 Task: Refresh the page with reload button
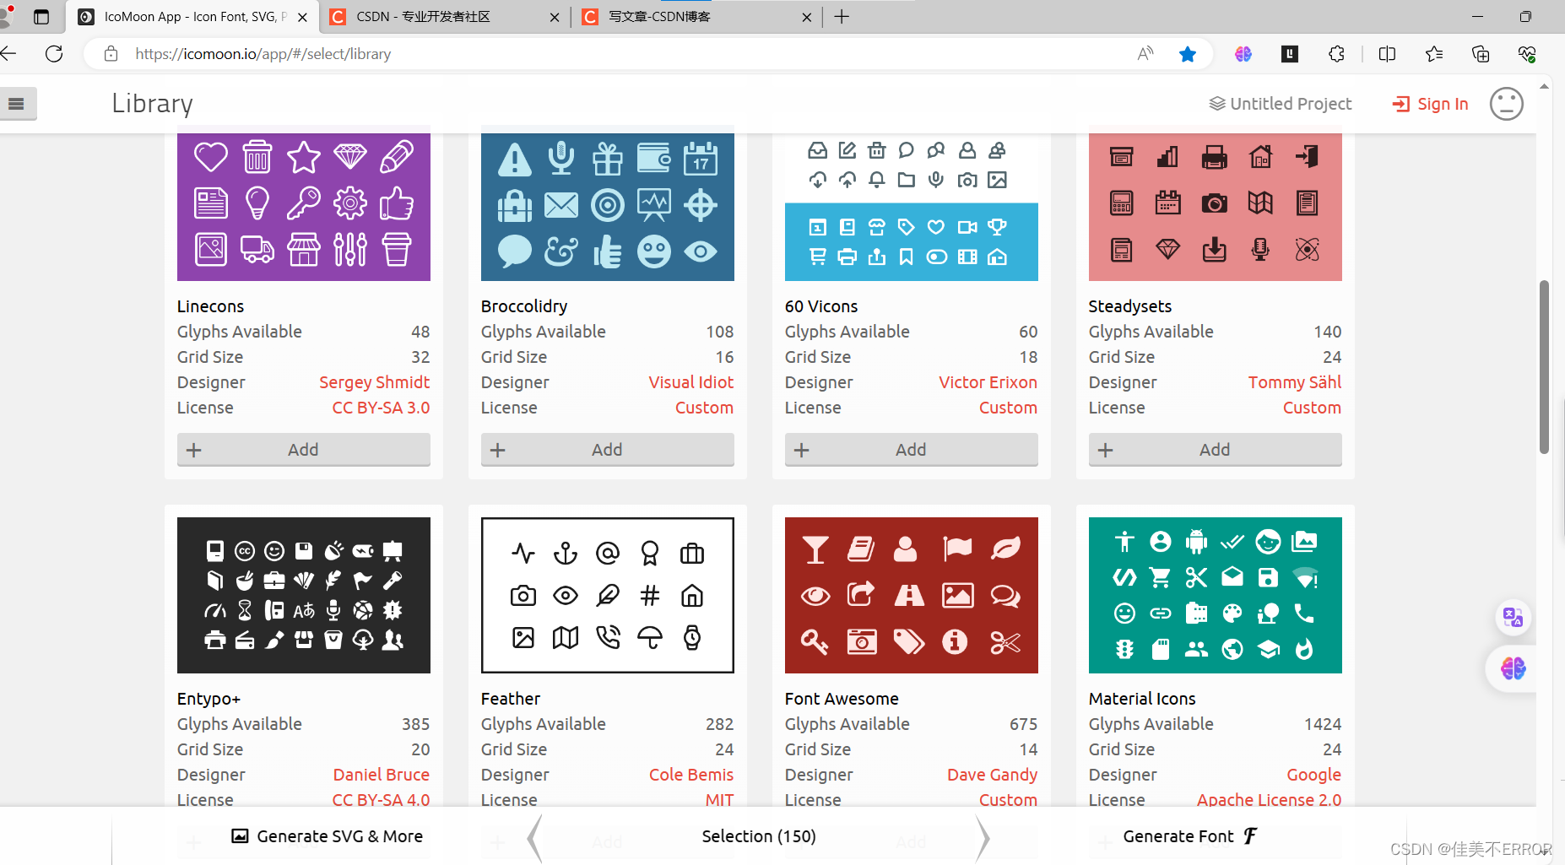pyautogui.click(x=54, y=54)
